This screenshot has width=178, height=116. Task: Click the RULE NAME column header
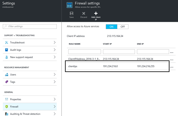[74, 44]
